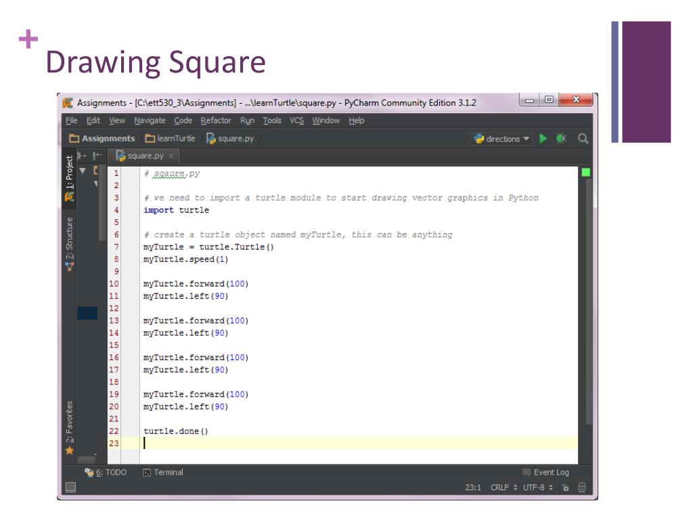Click the folder node in project tree
This screenshot has width=693, height=520.
(95, 171)
